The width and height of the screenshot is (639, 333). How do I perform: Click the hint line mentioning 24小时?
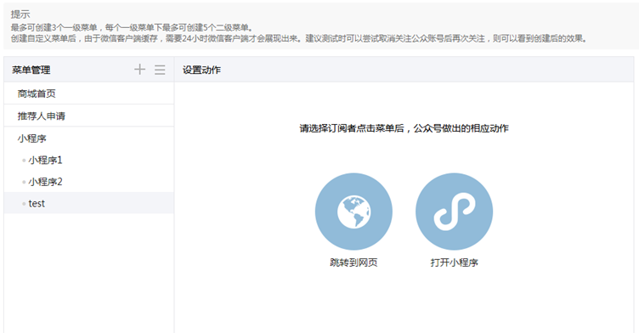299,39
